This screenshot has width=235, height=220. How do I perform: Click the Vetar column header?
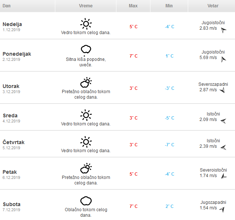pos(213,6)
